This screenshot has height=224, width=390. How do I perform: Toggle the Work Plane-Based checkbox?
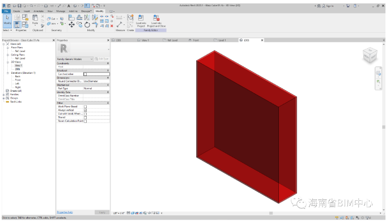[x=85, y=107]
